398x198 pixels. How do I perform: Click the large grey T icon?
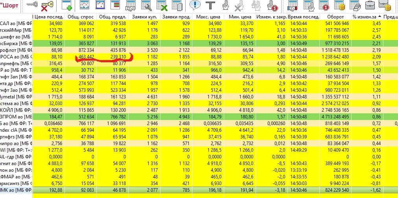pyautogui.click(x=210, y=5)
